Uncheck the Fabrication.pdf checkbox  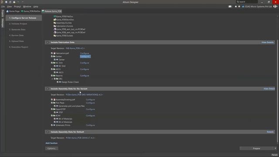pos(52,53)
